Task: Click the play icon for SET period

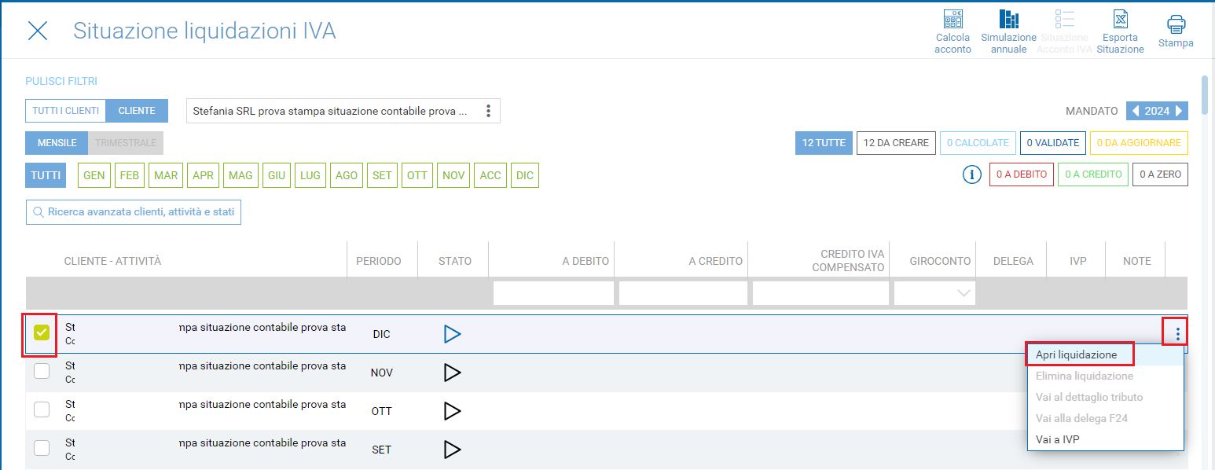Action: point(452,450)
